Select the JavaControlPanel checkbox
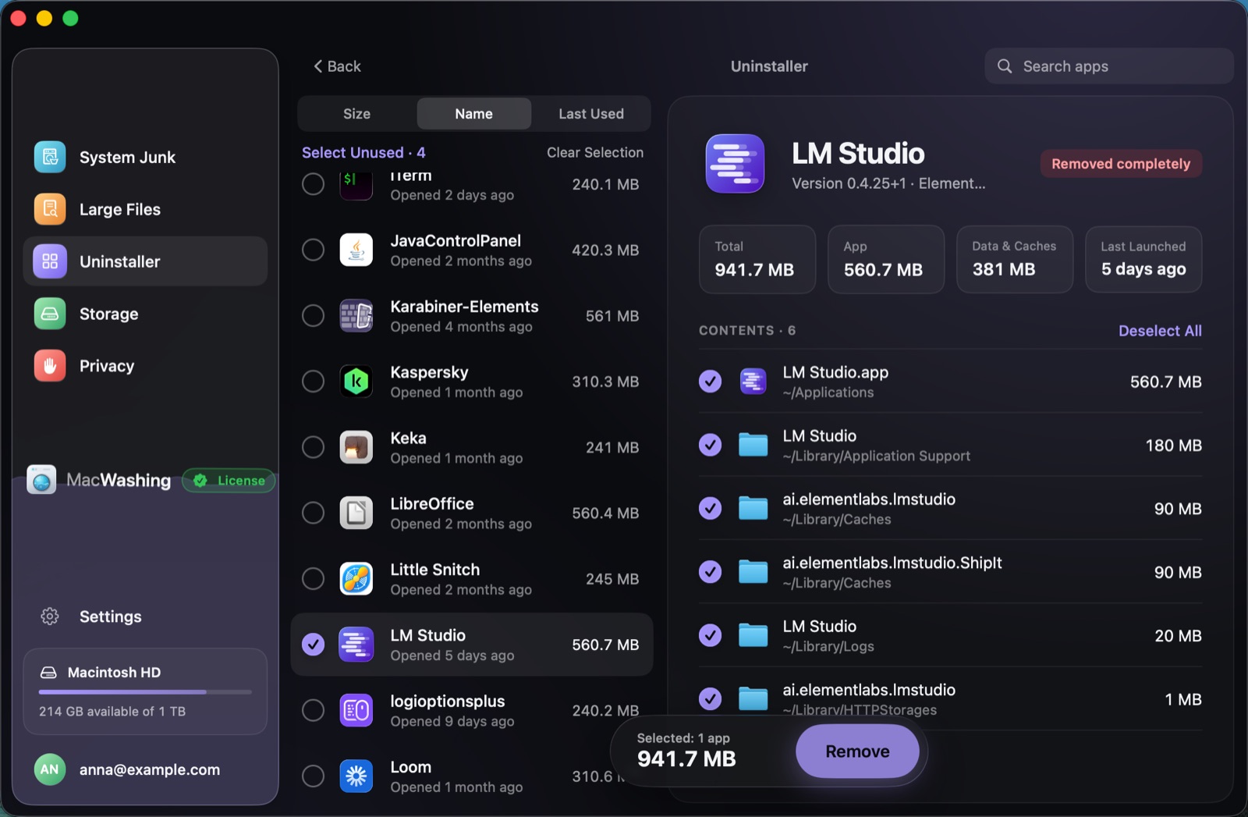This screenshot has height=817, width=1248. click(x=314, y=250)
